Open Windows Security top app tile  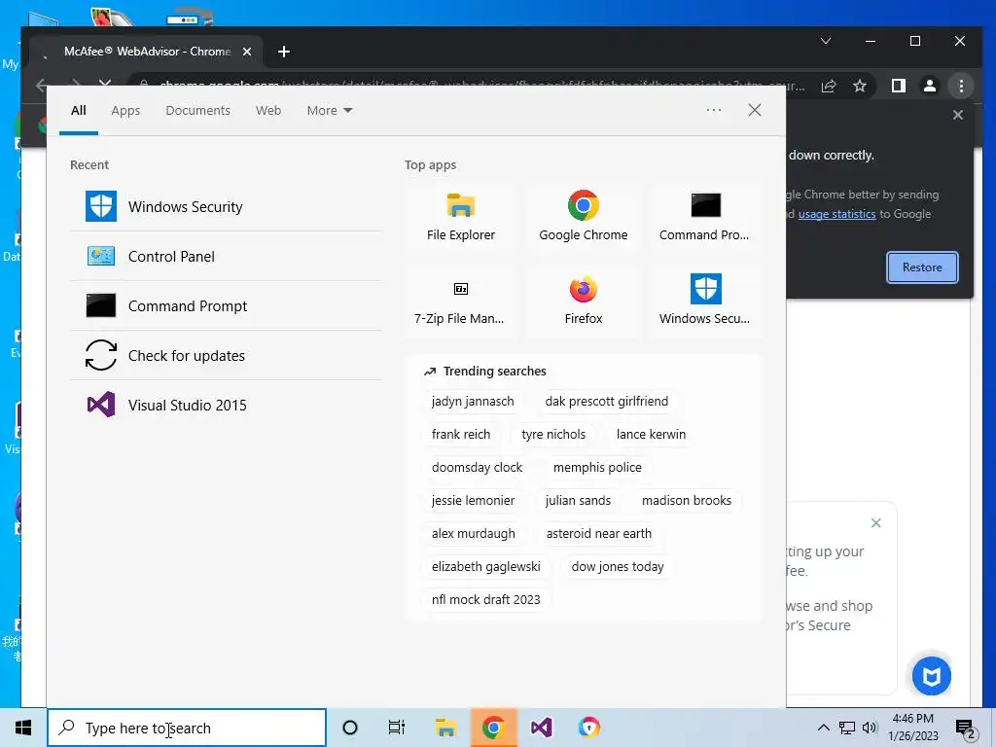[x=704, y=302]
